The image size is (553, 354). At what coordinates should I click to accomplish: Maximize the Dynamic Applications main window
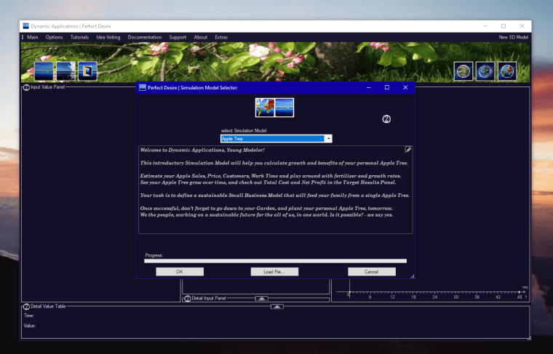(504, 26)
